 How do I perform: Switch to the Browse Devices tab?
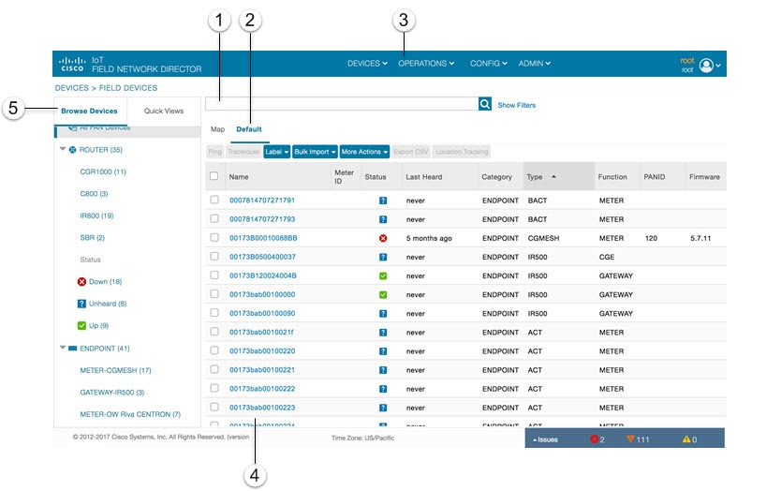89,111
